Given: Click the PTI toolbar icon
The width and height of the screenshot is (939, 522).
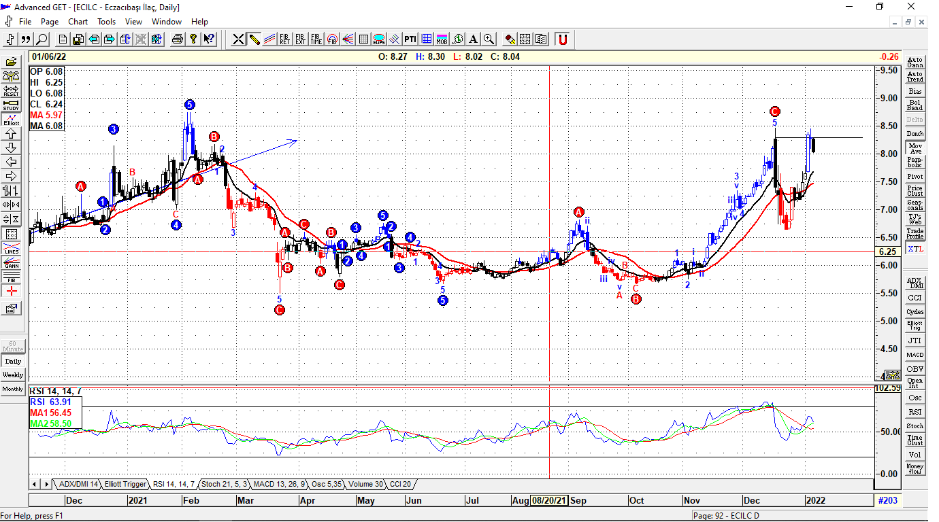Looking at the screenshot, I should click(x=410, y=39).
